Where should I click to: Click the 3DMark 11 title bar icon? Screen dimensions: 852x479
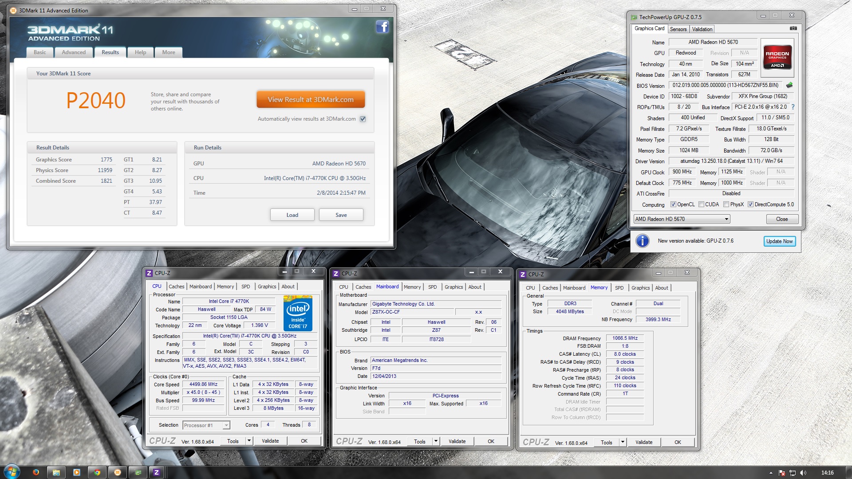(13, 10)
